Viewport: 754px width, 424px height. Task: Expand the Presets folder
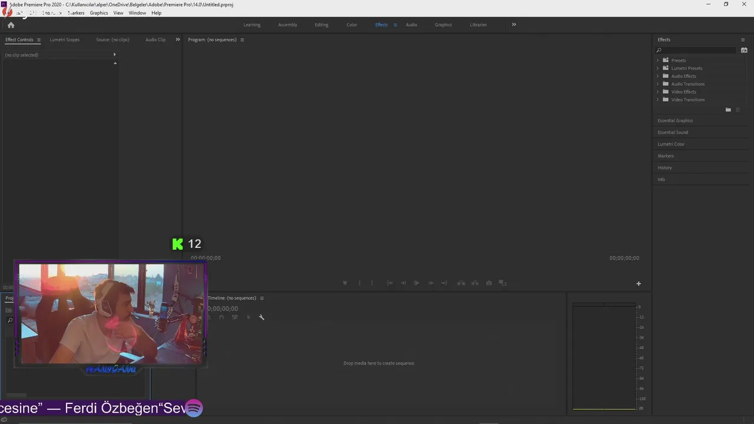[658, 60]
